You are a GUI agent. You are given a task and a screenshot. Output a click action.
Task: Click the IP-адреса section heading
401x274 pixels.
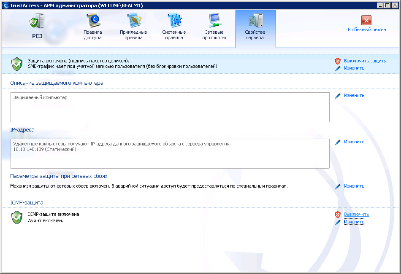point(22,130)
